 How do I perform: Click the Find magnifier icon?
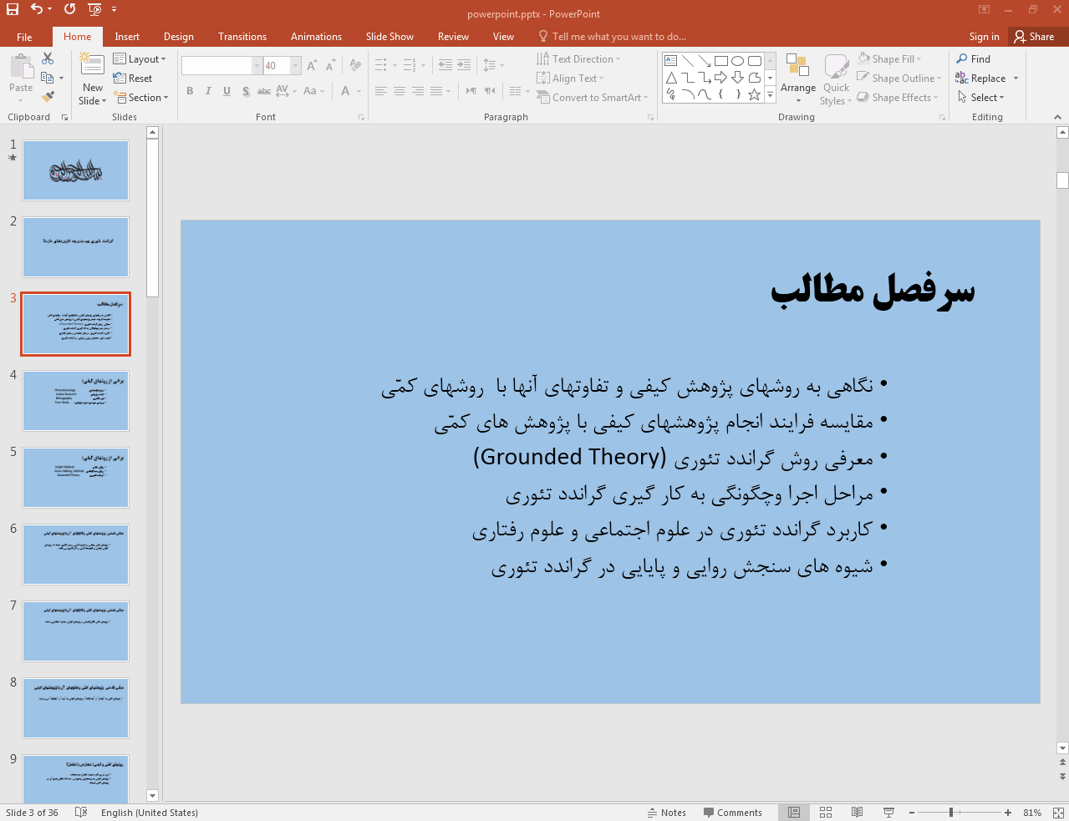[x=962, y=58]
